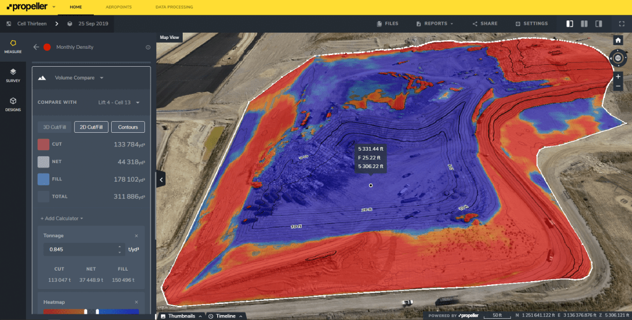Zoom in with the plus button

[x=618, y=77]
